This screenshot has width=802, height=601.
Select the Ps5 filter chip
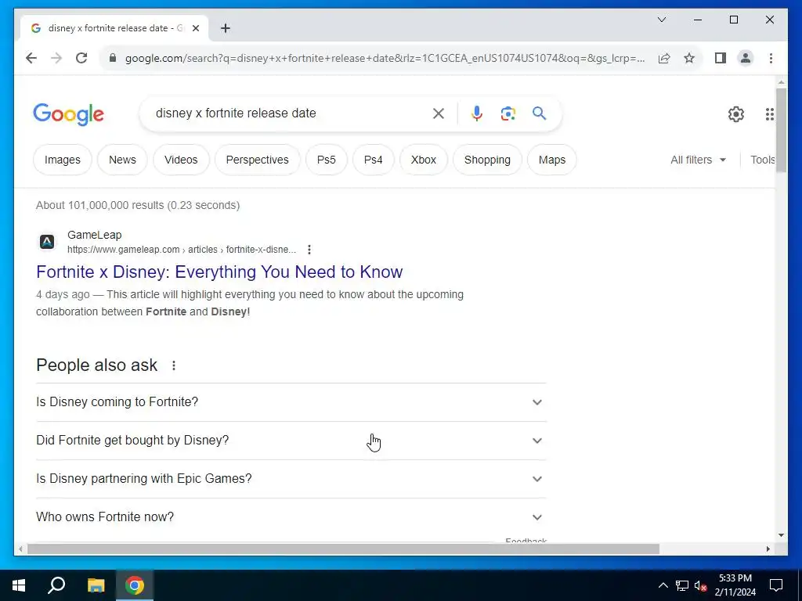click(327, 160)
